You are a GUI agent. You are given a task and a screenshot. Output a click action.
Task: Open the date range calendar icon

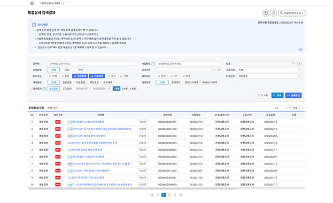(110, 89)
